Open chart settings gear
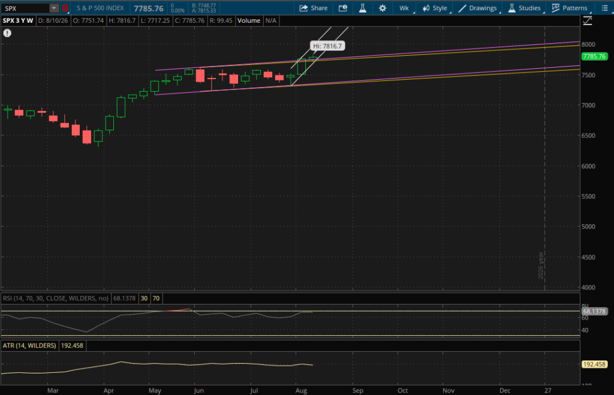Screen dimensions: 614x395 (x=383, y=8)
